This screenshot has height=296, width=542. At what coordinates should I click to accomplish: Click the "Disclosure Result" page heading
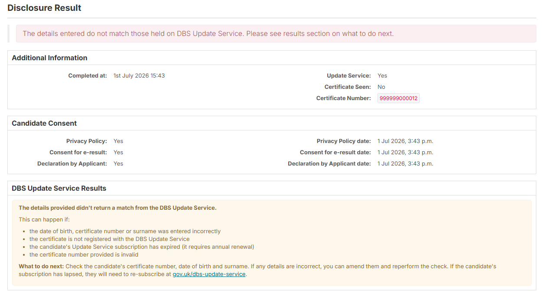coord(45,8)
